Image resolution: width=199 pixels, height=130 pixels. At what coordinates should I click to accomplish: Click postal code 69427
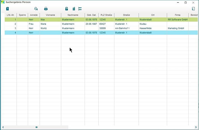tap(102, 24)
